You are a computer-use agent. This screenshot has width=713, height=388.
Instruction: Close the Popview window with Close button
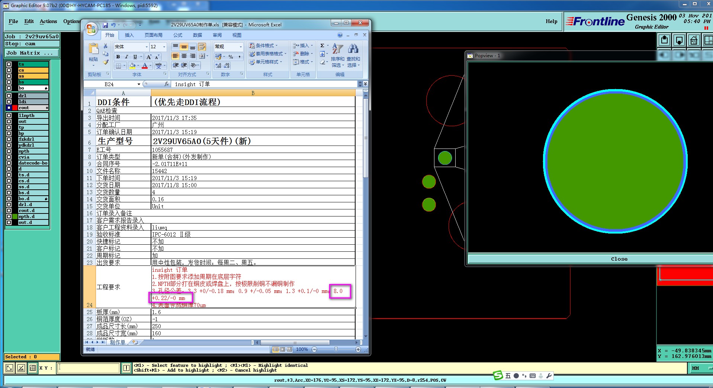[619, 259]
